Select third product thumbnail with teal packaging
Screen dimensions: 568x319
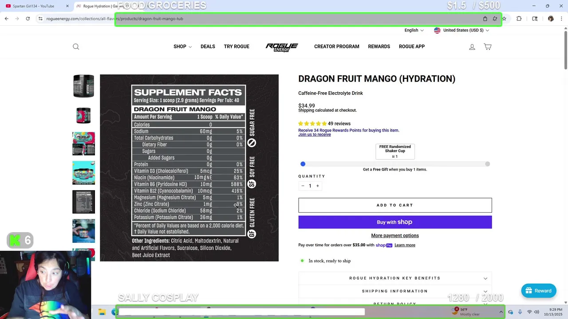pos(83,144)
